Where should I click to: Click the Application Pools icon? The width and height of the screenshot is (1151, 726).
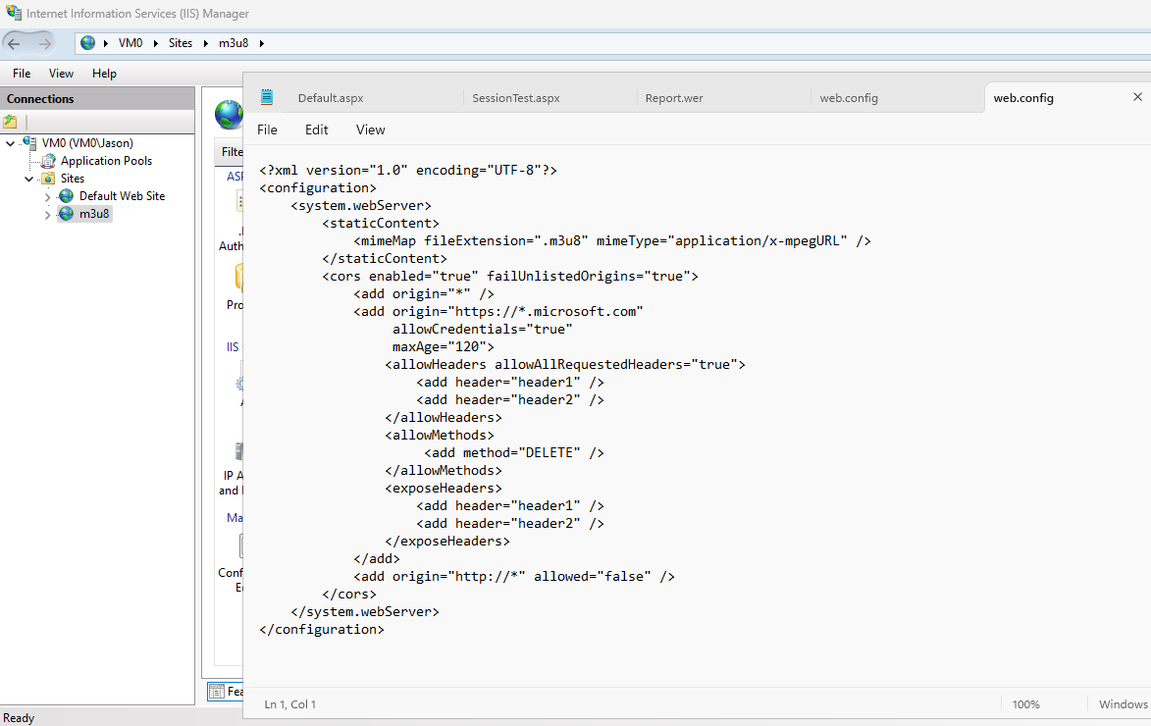pyautogui.click(x=48, y=161)
